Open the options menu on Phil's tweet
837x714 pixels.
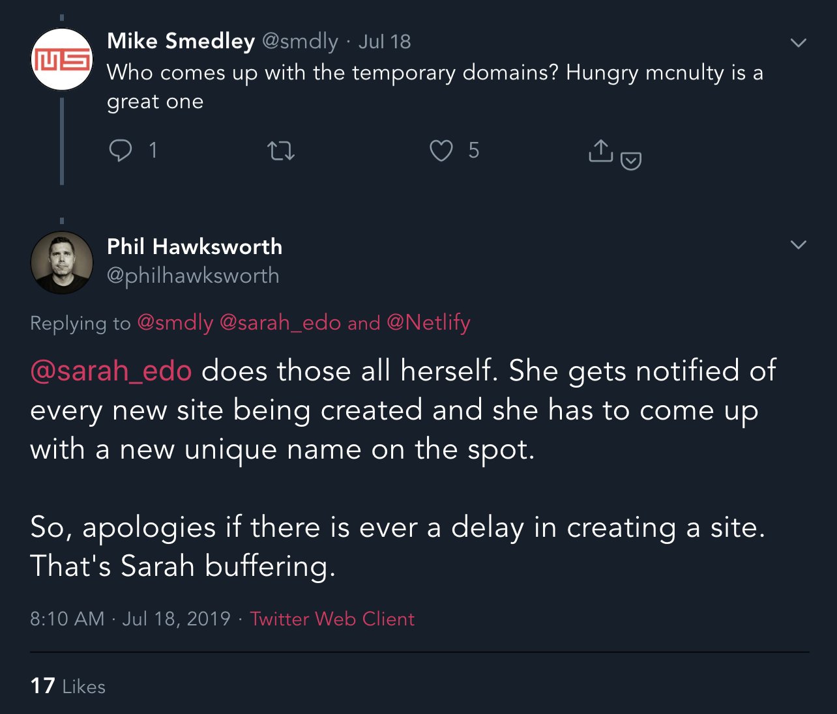coord(798,244)
